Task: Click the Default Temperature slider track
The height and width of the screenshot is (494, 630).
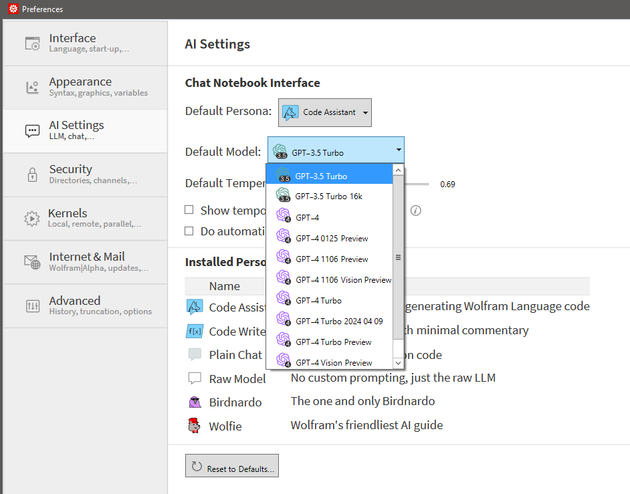Action: point(416,184)
